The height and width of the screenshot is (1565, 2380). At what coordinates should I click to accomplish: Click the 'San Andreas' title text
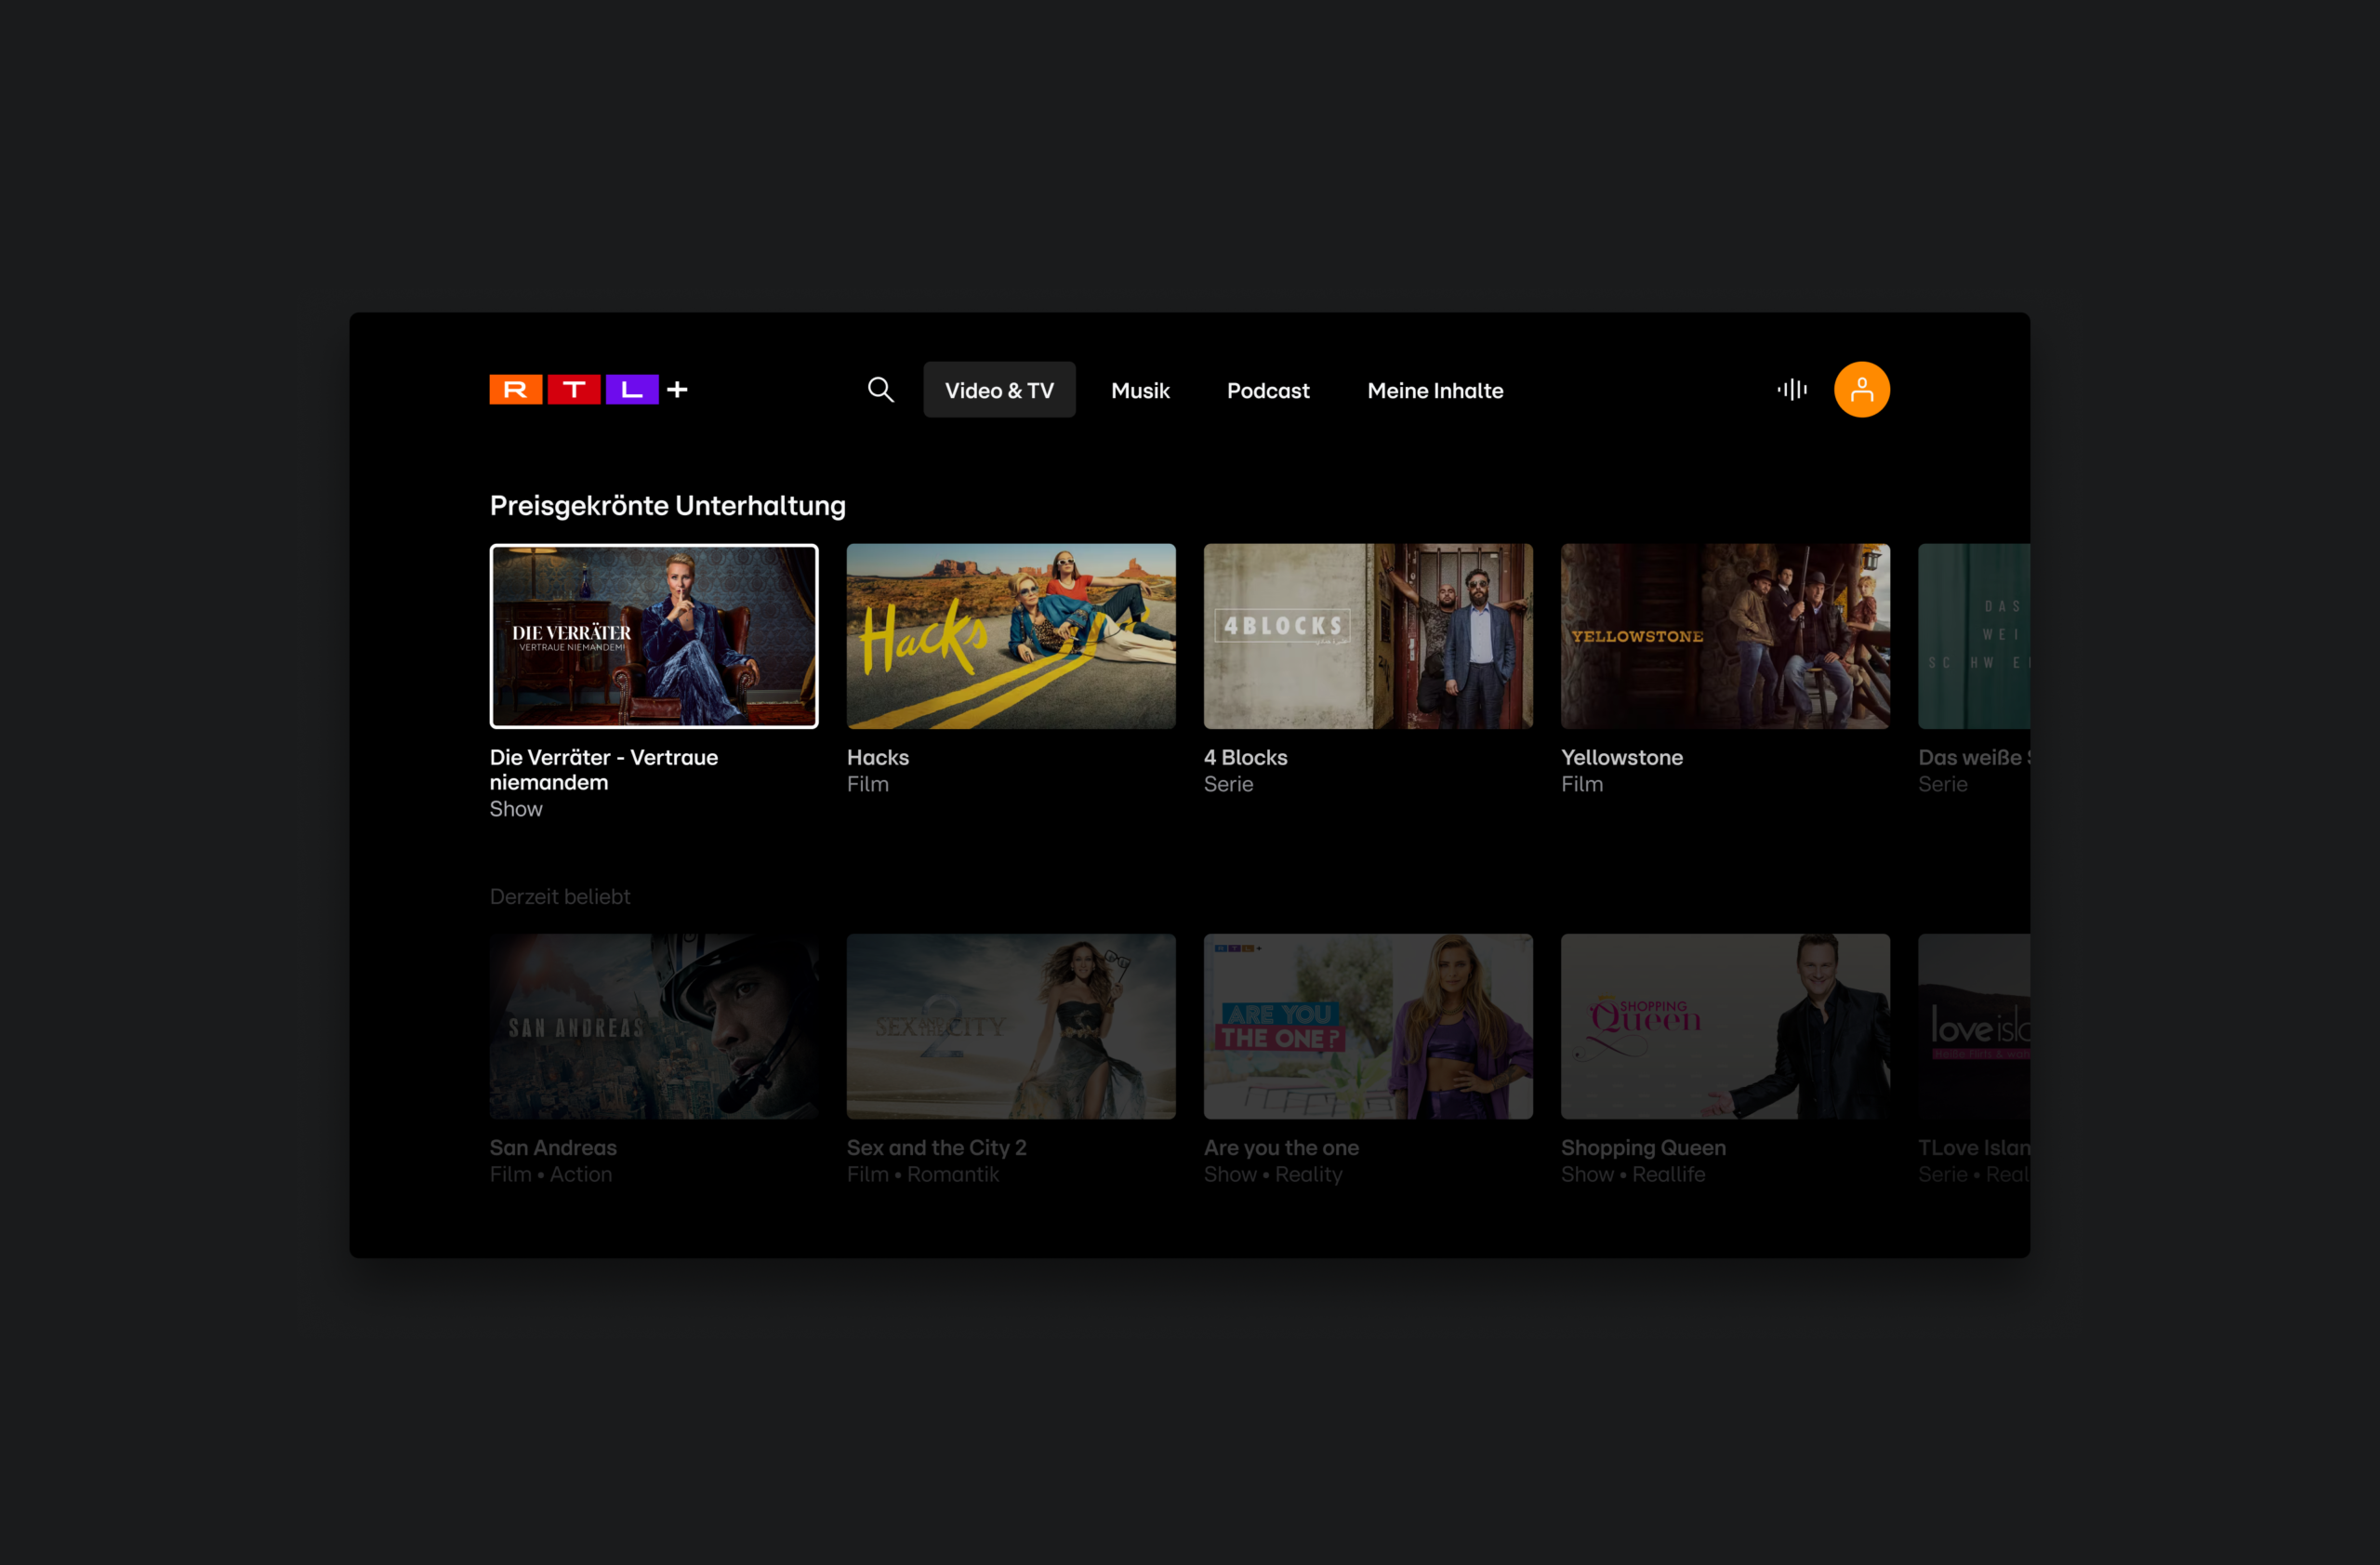(553, 1147)
